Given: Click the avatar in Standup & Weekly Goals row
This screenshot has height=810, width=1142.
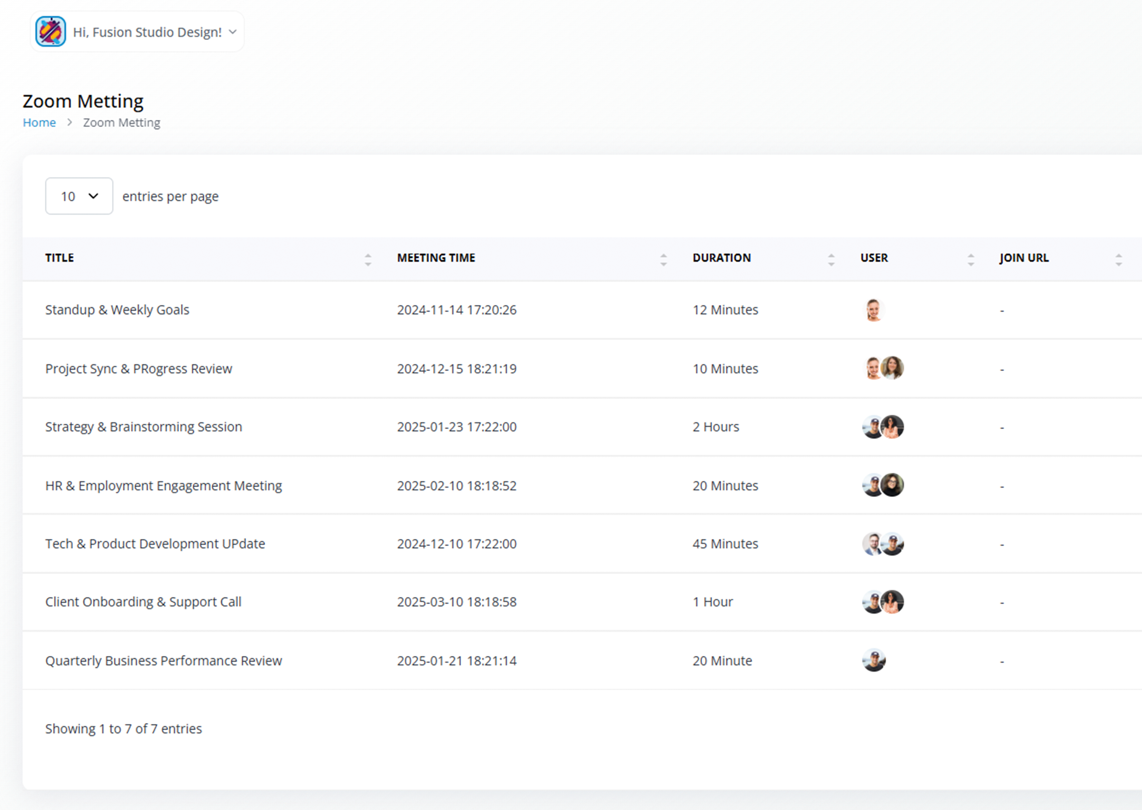Looking at the screenshot, I should coord(874,310).
